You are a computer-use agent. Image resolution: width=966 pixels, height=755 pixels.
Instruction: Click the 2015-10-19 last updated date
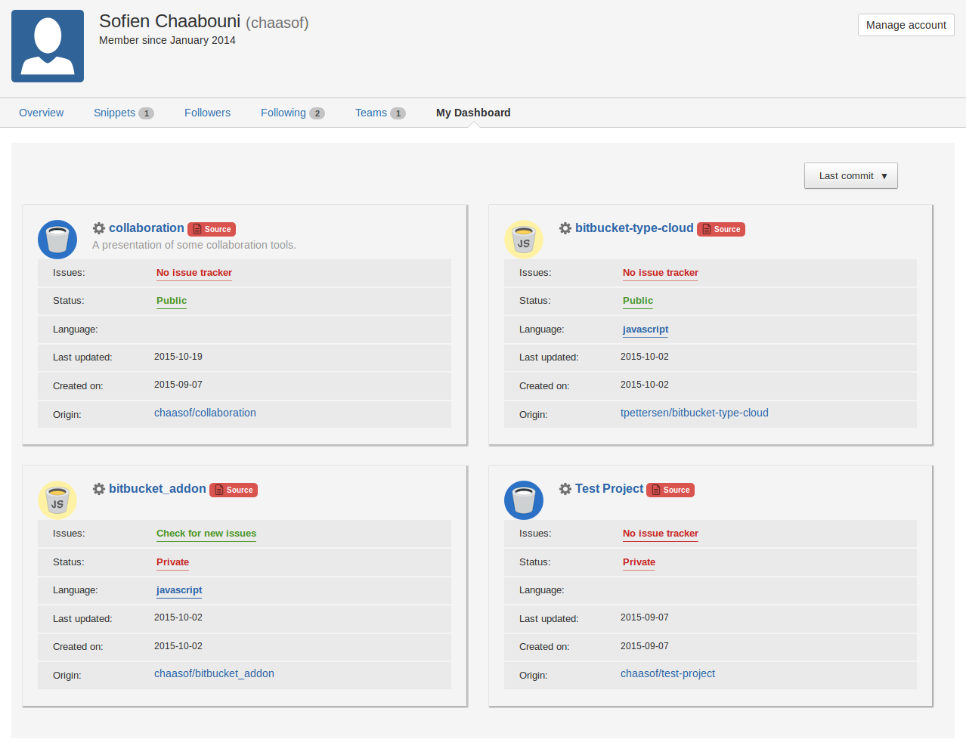(178, 357)
